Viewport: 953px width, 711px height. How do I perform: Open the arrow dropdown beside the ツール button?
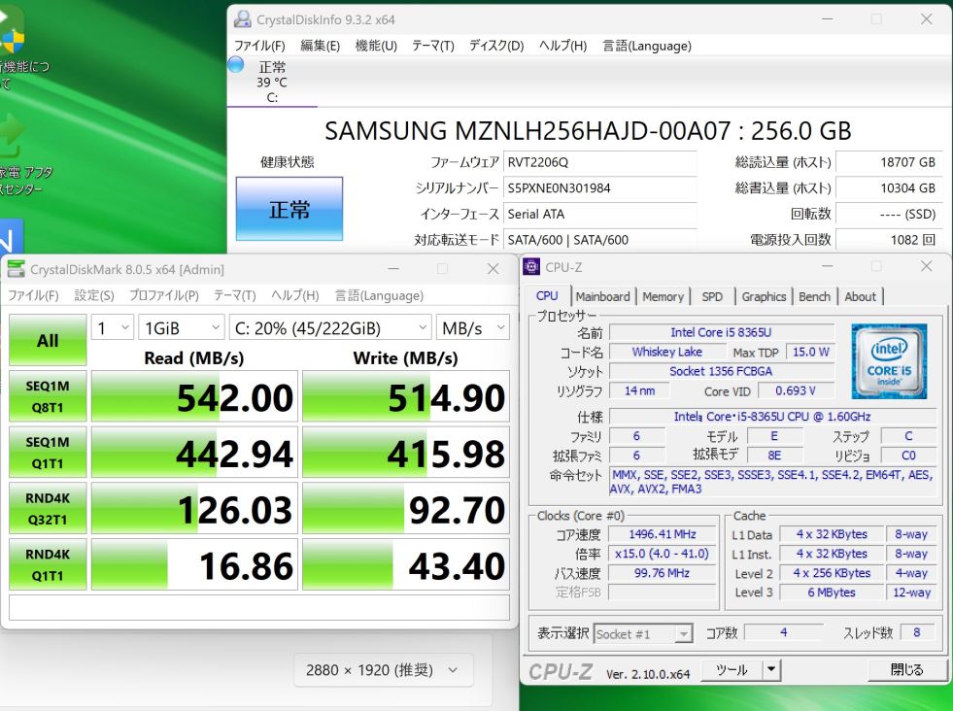(770, 669)
